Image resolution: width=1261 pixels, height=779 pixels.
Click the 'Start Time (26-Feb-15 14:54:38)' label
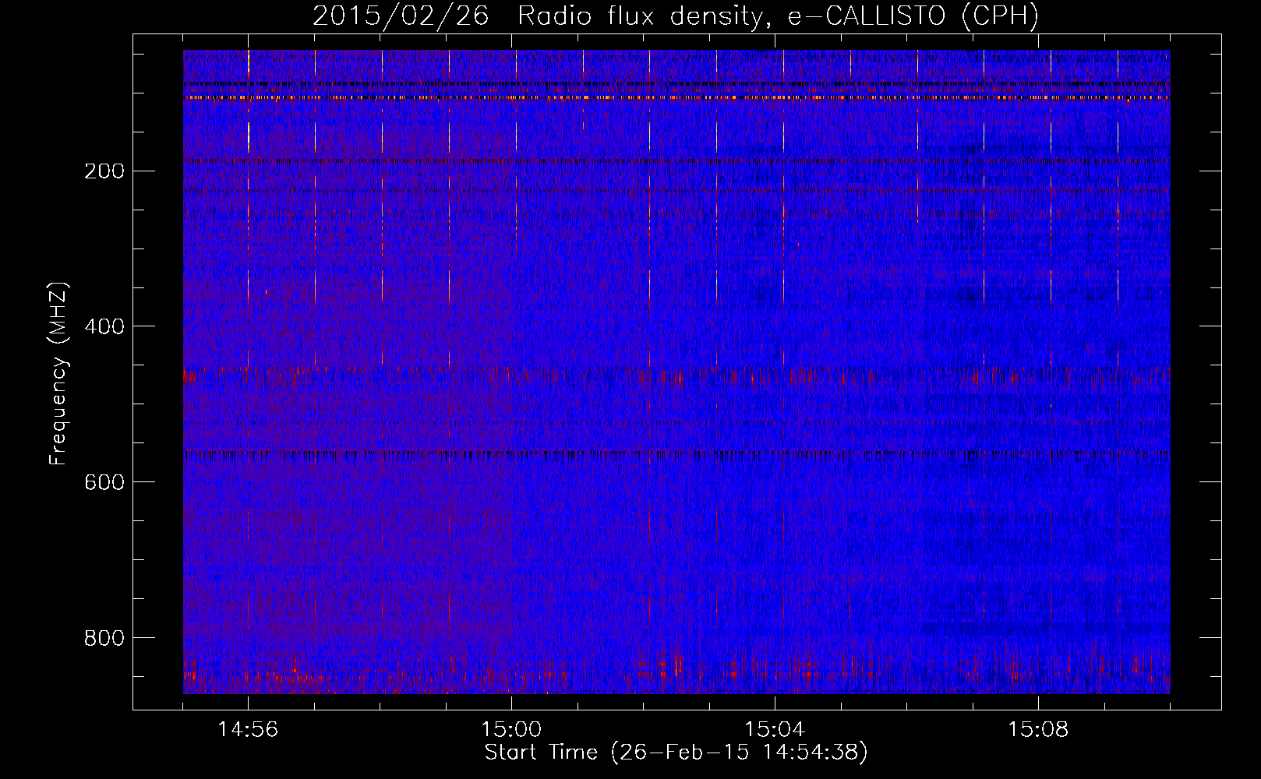[x=676, y=753]
